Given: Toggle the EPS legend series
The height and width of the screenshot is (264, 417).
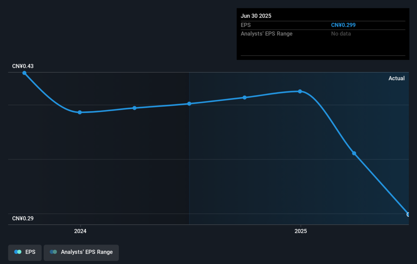Looking at the screenshot, I should [25, 252].
